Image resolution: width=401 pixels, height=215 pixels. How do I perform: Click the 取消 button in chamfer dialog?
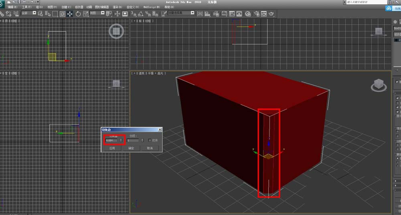(x=150, y=148)
